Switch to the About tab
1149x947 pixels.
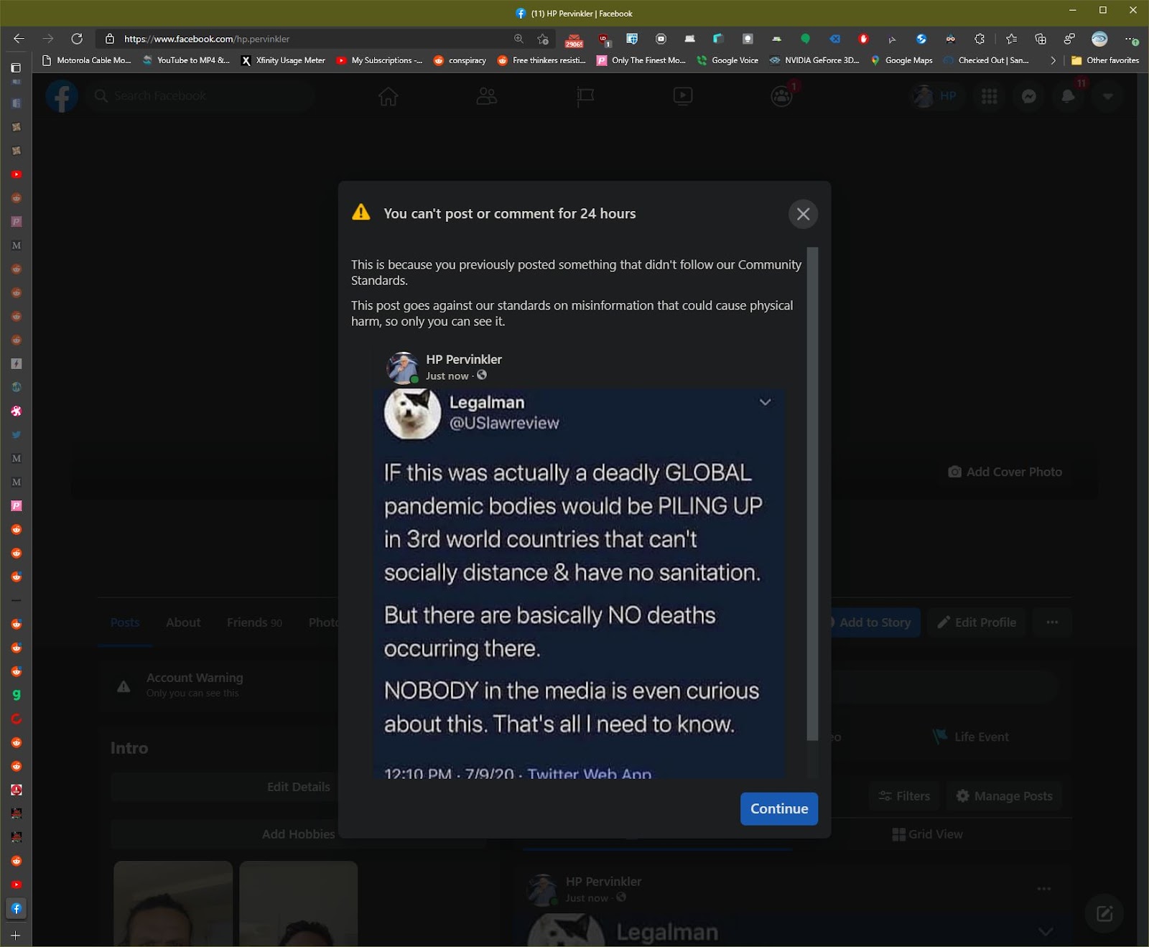[x=183, y=622]
